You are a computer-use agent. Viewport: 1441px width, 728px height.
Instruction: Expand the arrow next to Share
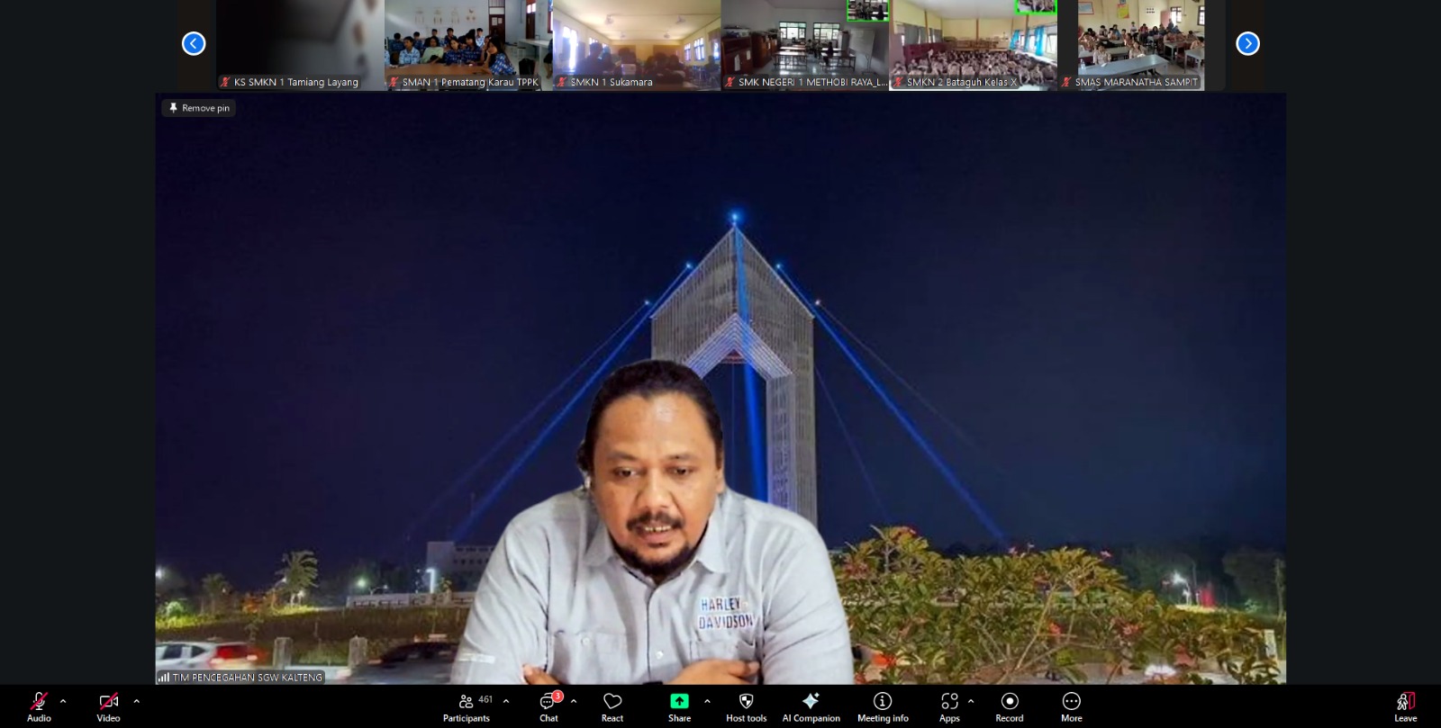tap(707, 701)
